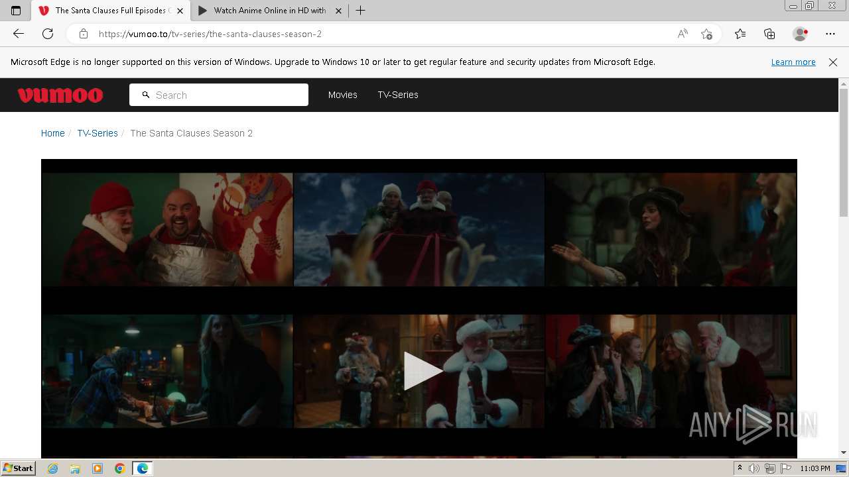Click the 11:03 PM system clock
Screen dimensions: 849x477
(x=815, y=468)
